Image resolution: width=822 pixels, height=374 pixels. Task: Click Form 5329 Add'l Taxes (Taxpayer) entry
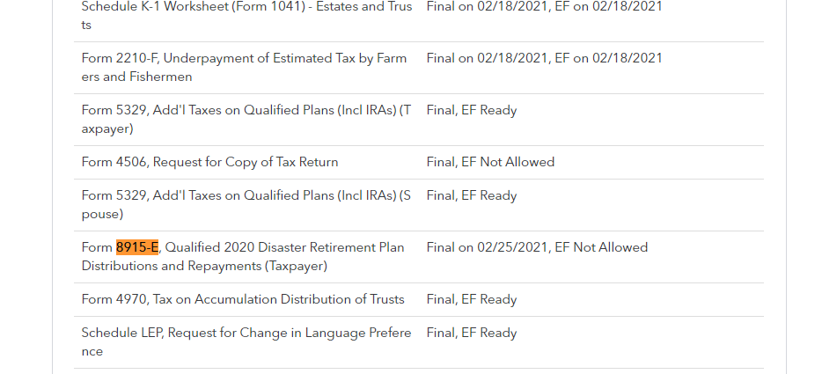click(x=246, y=111)
